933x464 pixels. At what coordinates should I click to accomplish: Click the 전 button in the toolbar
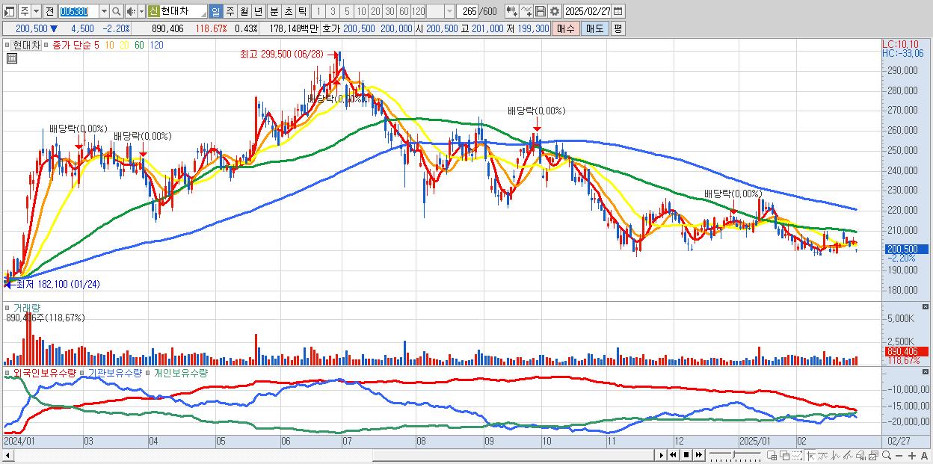49,11
